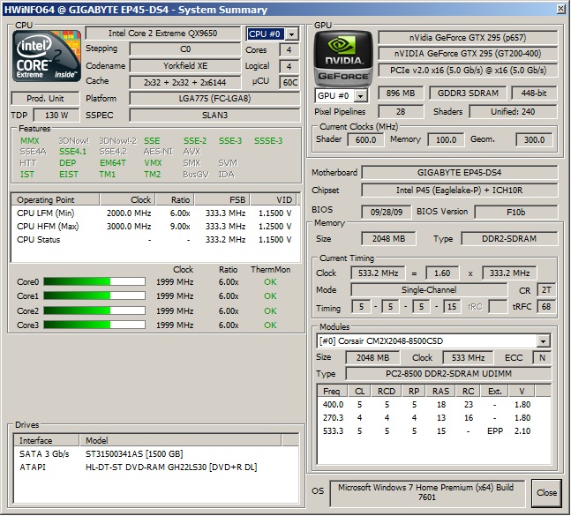Viewport: 571px width, 516px height.
Task: Click the Freq column header in modules
Action: (x=332, y=391)
